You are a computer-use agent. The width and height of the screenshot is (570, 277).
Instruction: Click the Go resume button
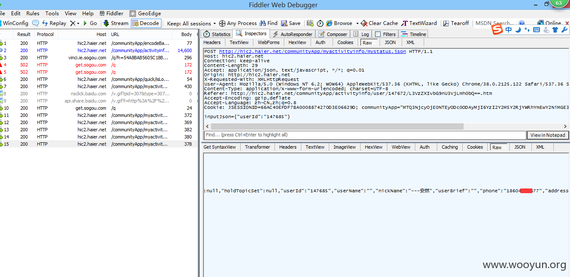[x=90, y=23]
